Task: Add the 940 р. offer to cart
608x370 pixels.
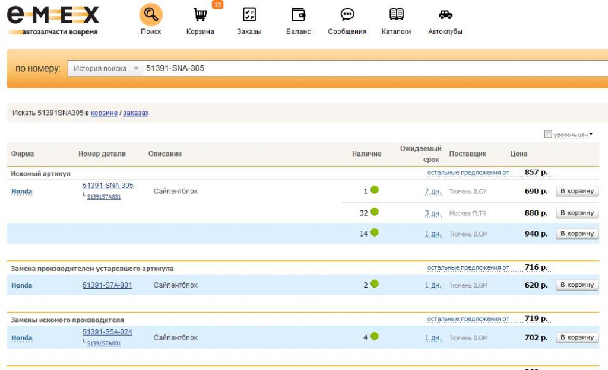Action: click(x=577, y=234)
